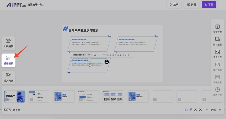Expand the dropdown arrow before the more icon

tap(130, 55)
